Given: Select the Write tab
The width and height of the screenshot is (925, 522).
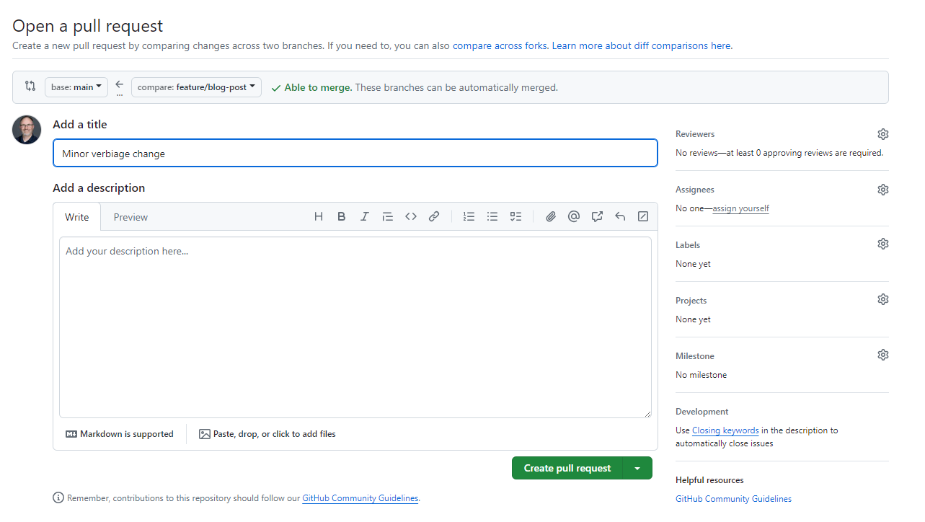Looking at the screenshot, I should click(x=76, y=216).
